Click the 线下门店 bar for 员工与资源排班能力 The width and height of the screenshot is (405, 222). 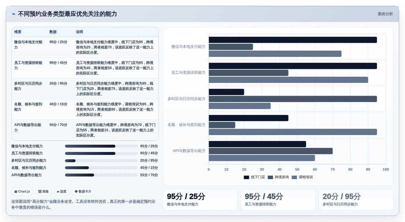293,66
